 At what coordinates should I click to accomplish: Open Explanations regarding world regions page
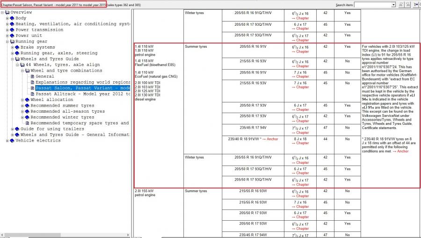click(x=82, y=82)
